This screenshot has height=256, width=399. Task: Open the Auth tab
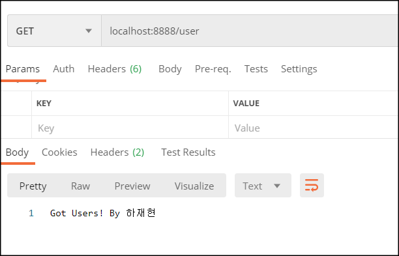pyautogui.click(x=64, y=69)
